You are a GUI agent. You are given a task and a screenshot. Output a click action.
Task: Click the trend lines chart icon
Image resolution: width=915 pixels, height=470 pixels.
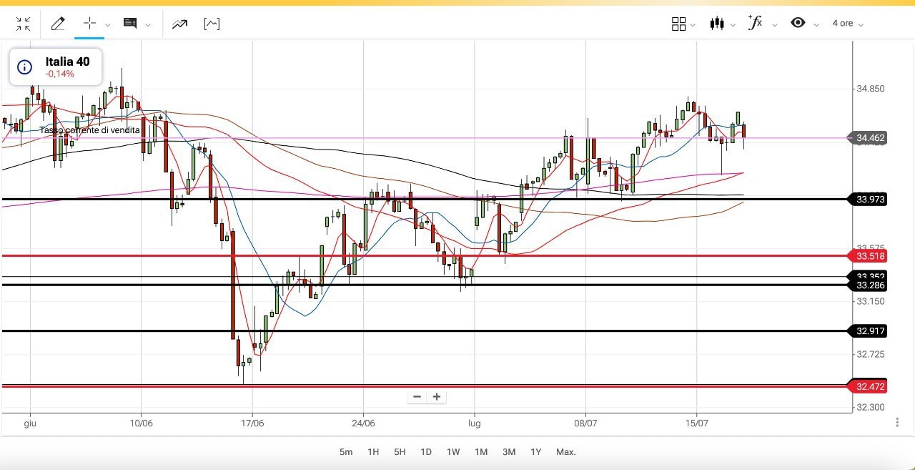(x=179, y=24)
